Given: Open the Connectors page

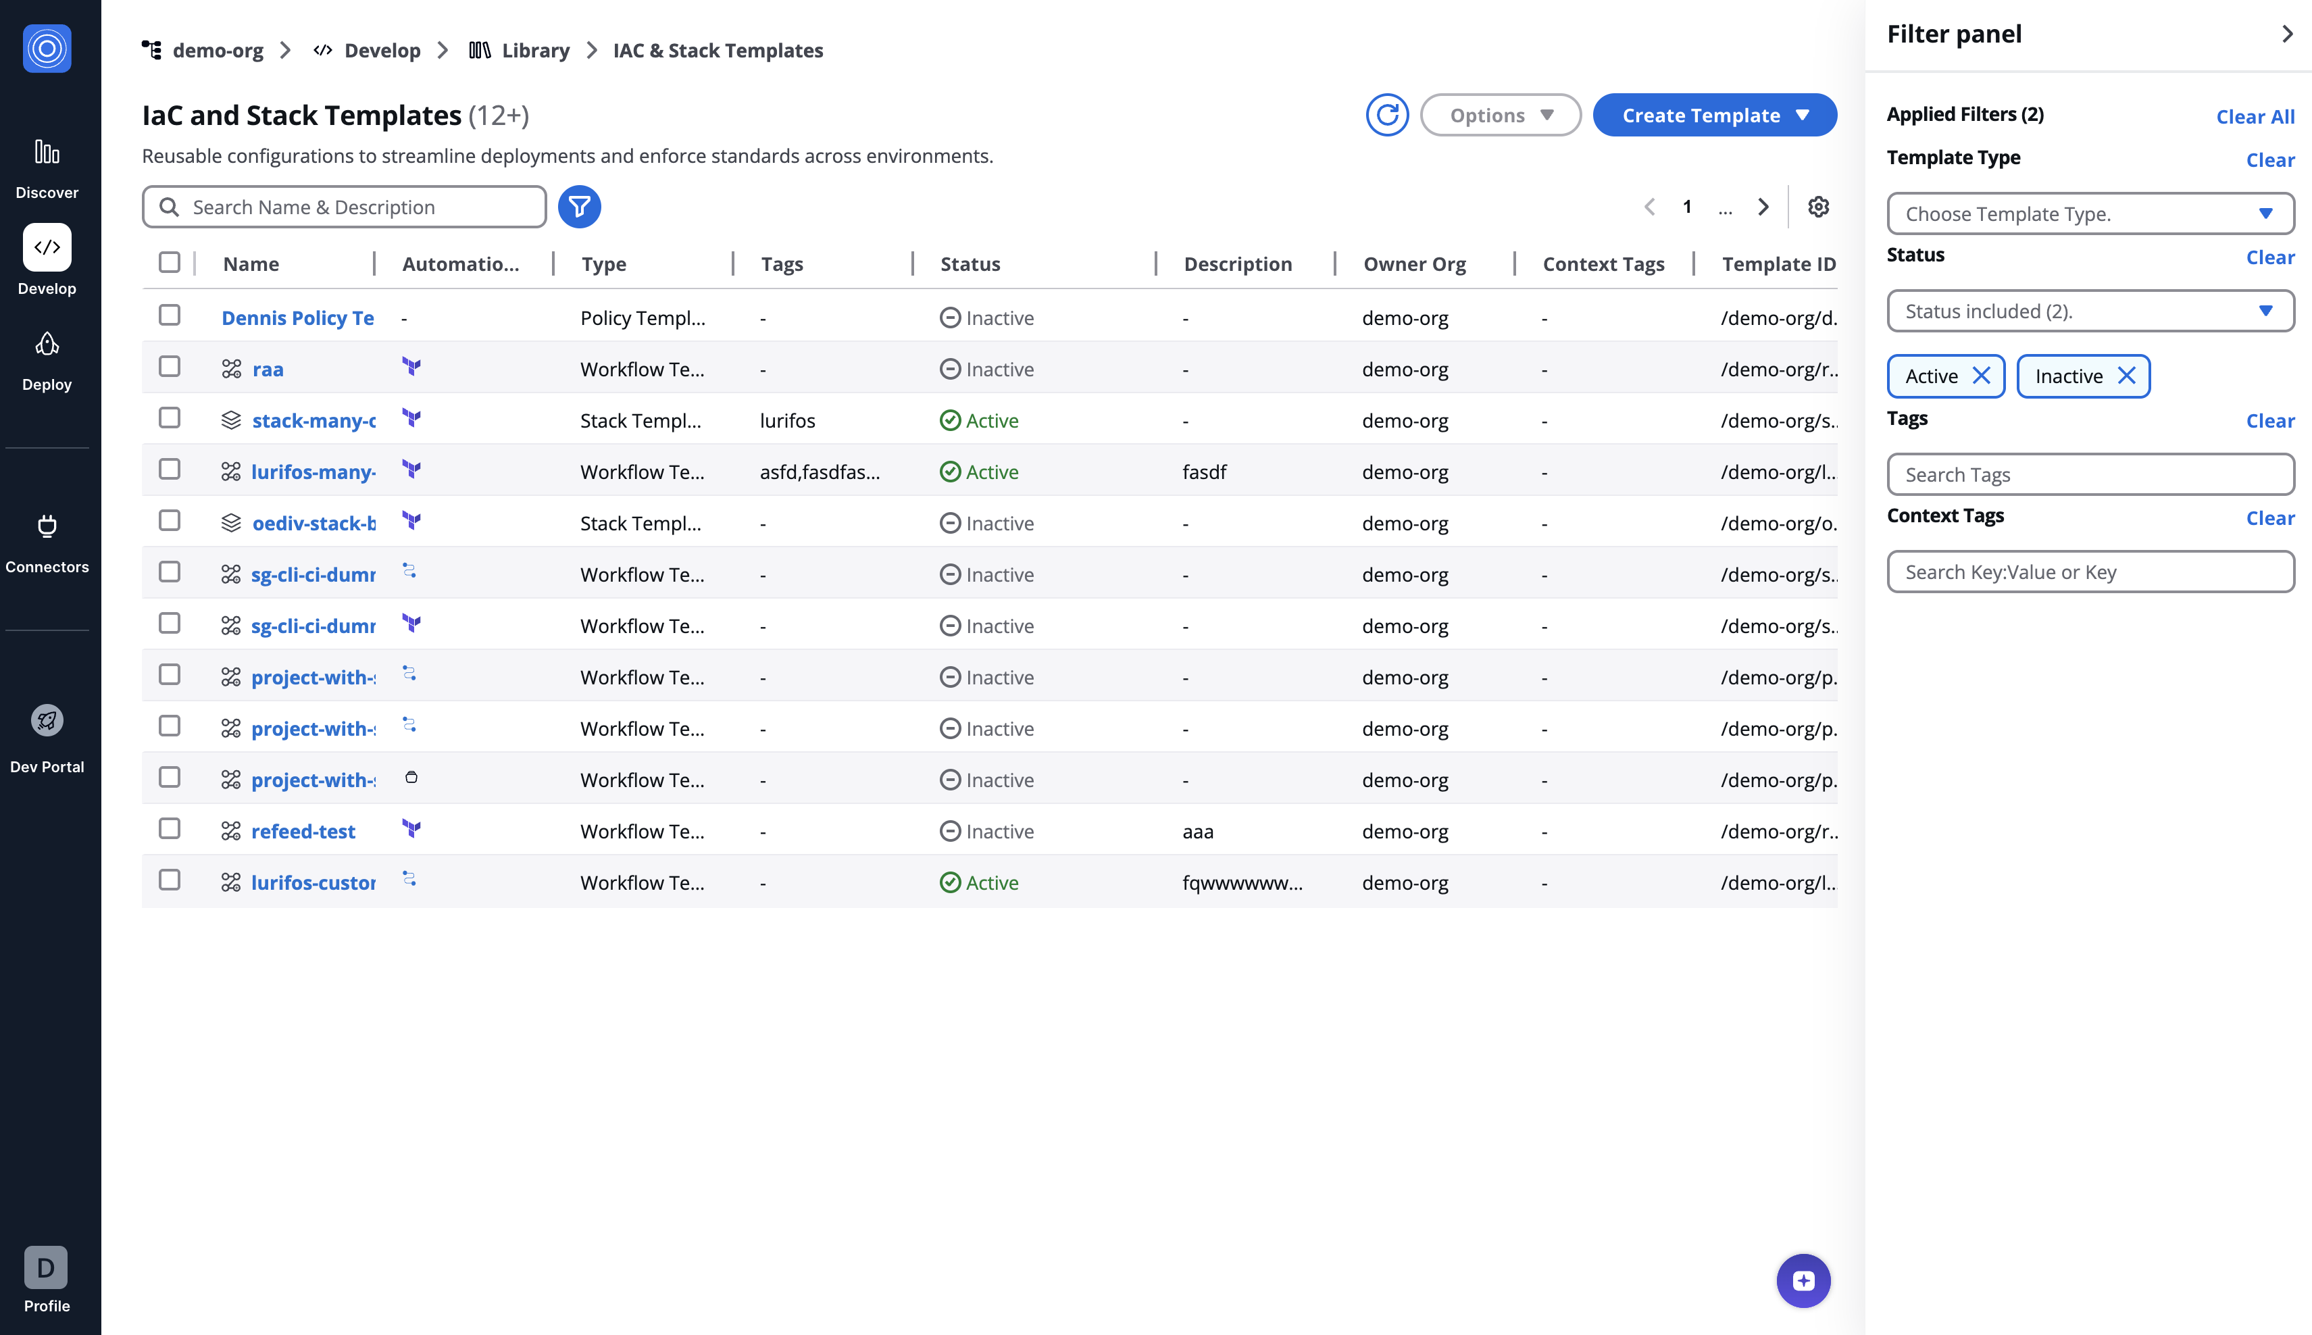Looking at the screenshot, I should click(x=47, y=541).
